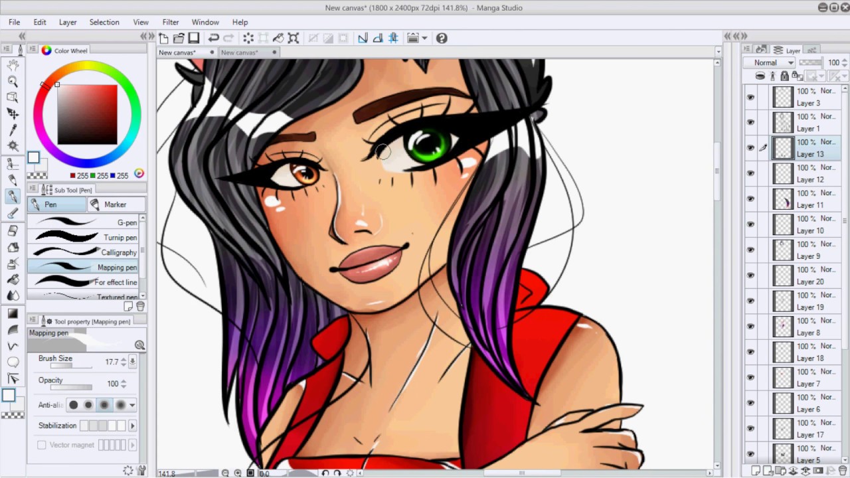Click the wrench icon in tool property
Screen dimensions: 850x478
pos(141,471)
